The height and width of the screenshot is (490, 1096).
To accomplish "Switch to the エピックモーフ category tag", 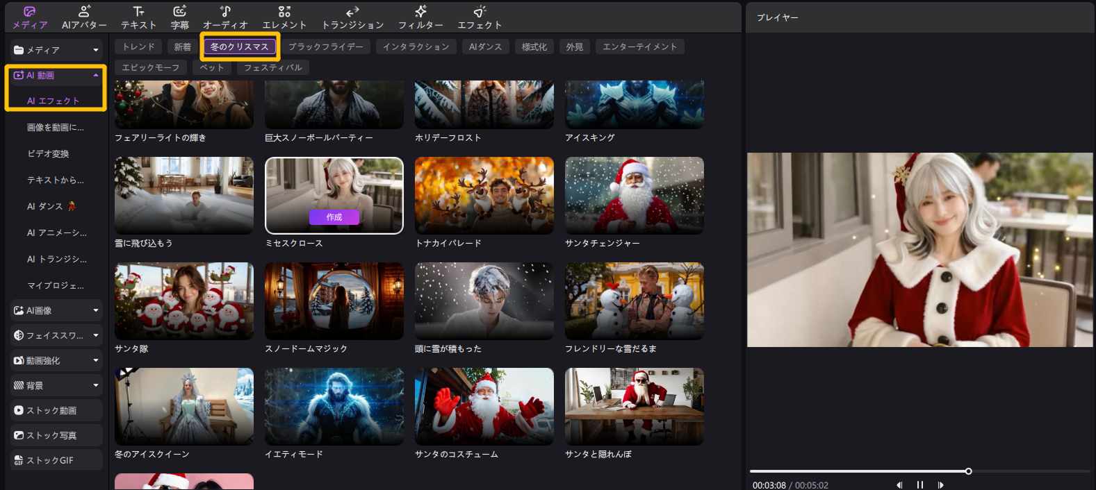I will [x=151, y=67].
